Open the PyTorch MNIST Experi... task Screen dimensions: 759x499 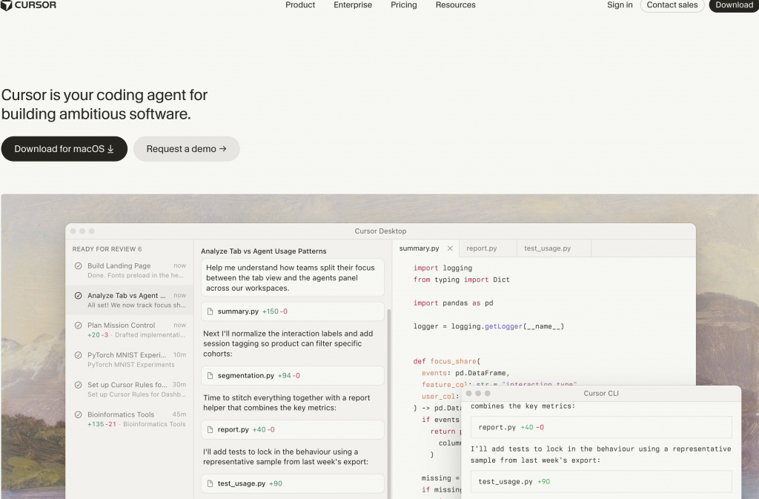pyautogui.click(x=130, y=360)
